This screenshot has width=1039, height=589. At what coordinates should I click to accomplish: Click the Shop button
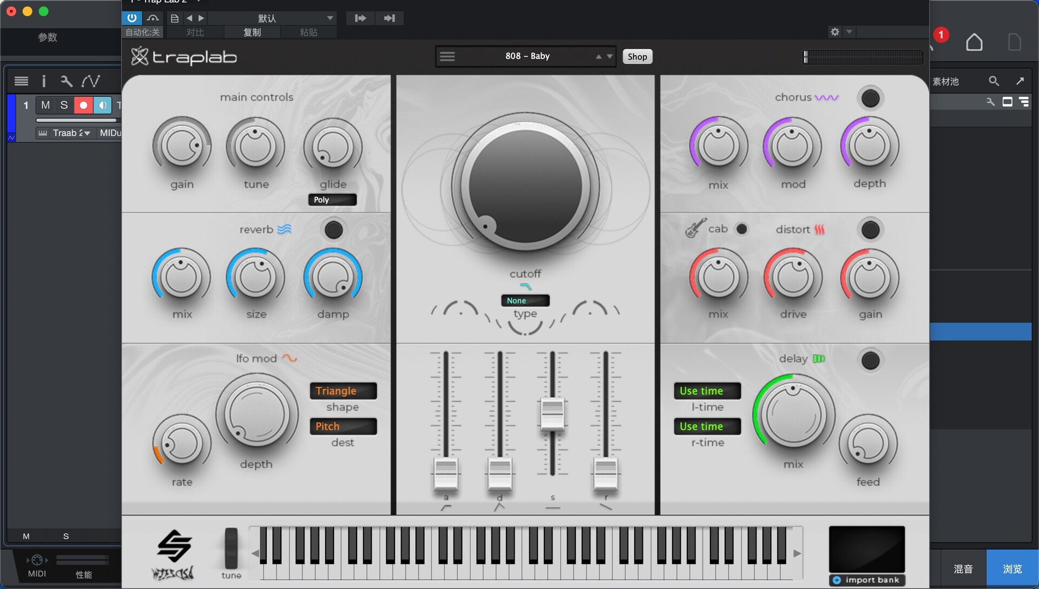637,56
